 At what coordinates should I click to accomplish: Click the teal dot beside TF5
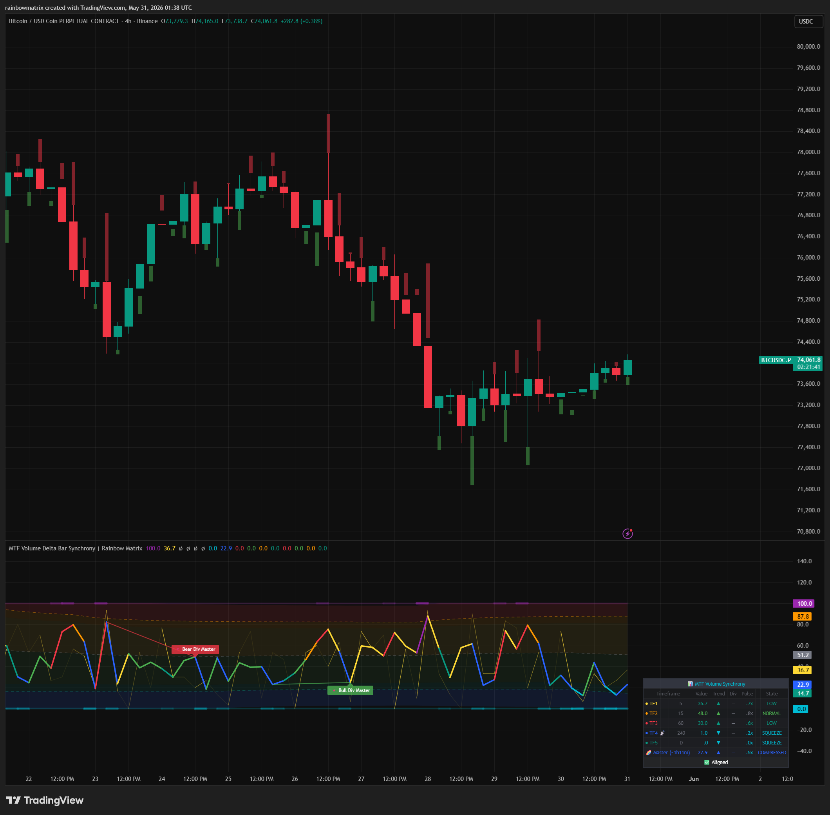(647, 743)
